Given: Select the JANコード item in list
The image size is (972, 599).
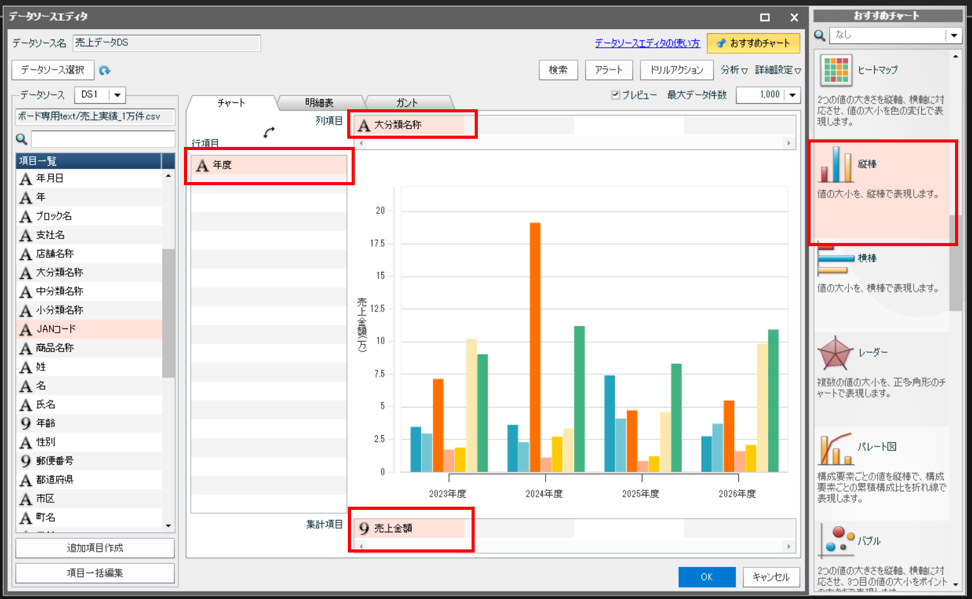Looking at the screenshot, I should point(89,329).
